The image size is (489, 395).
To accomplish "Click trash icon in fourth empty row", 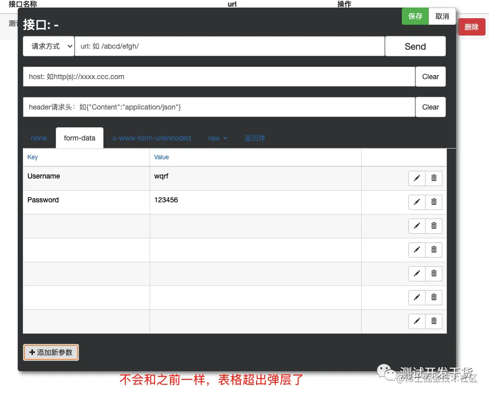I will click(434, 298).
